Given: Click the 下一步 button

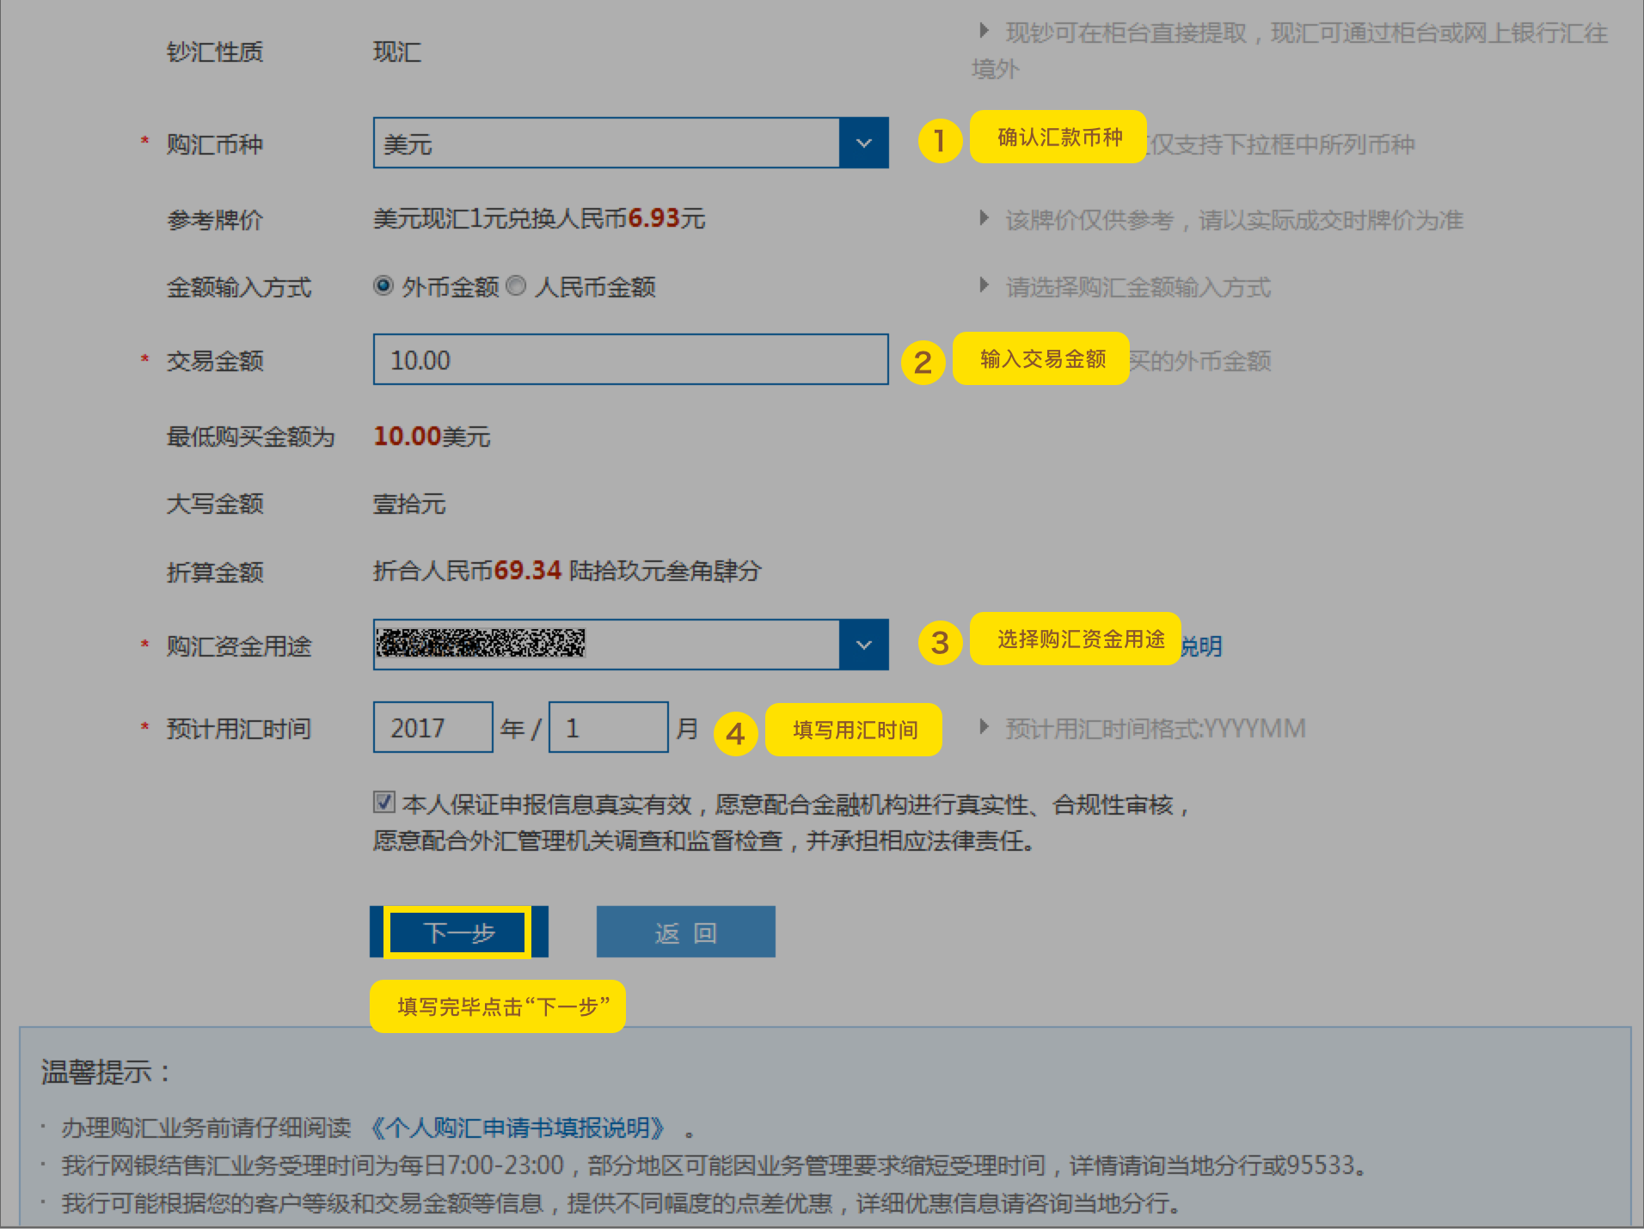Looking at the screenshot, I should pos(458,932).
